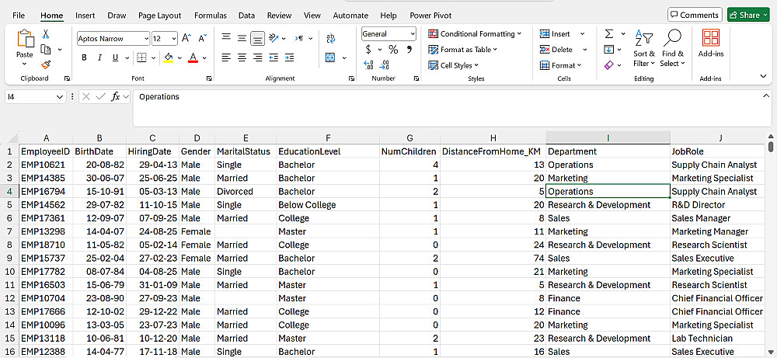Switch to the Formulas tab
777x358 pixels.
pos(211,16)
